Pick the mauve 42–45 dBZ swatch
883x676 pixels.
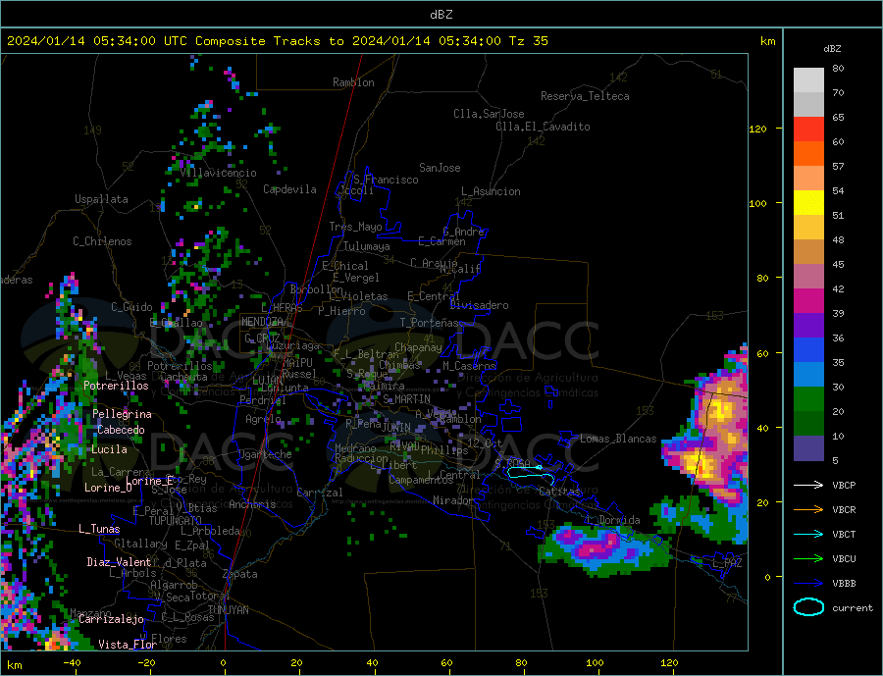click(808, 276)
